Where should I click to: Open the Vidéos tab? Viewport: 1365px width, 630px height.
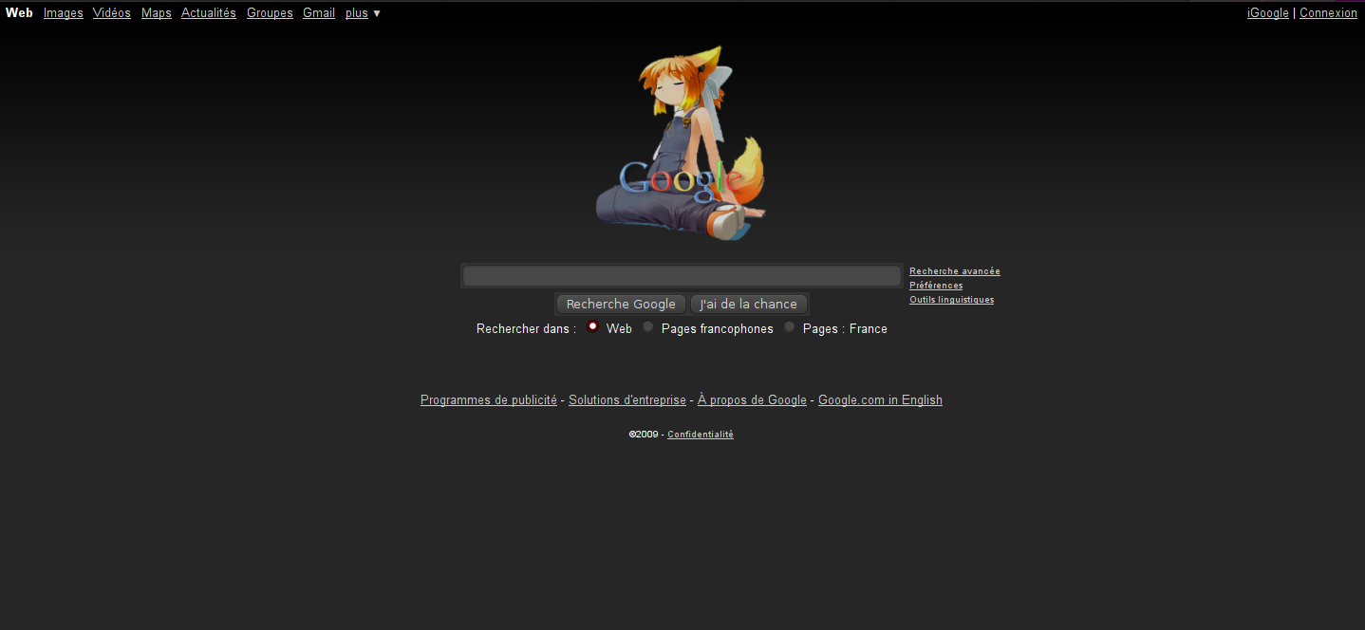tap(112, 13)
